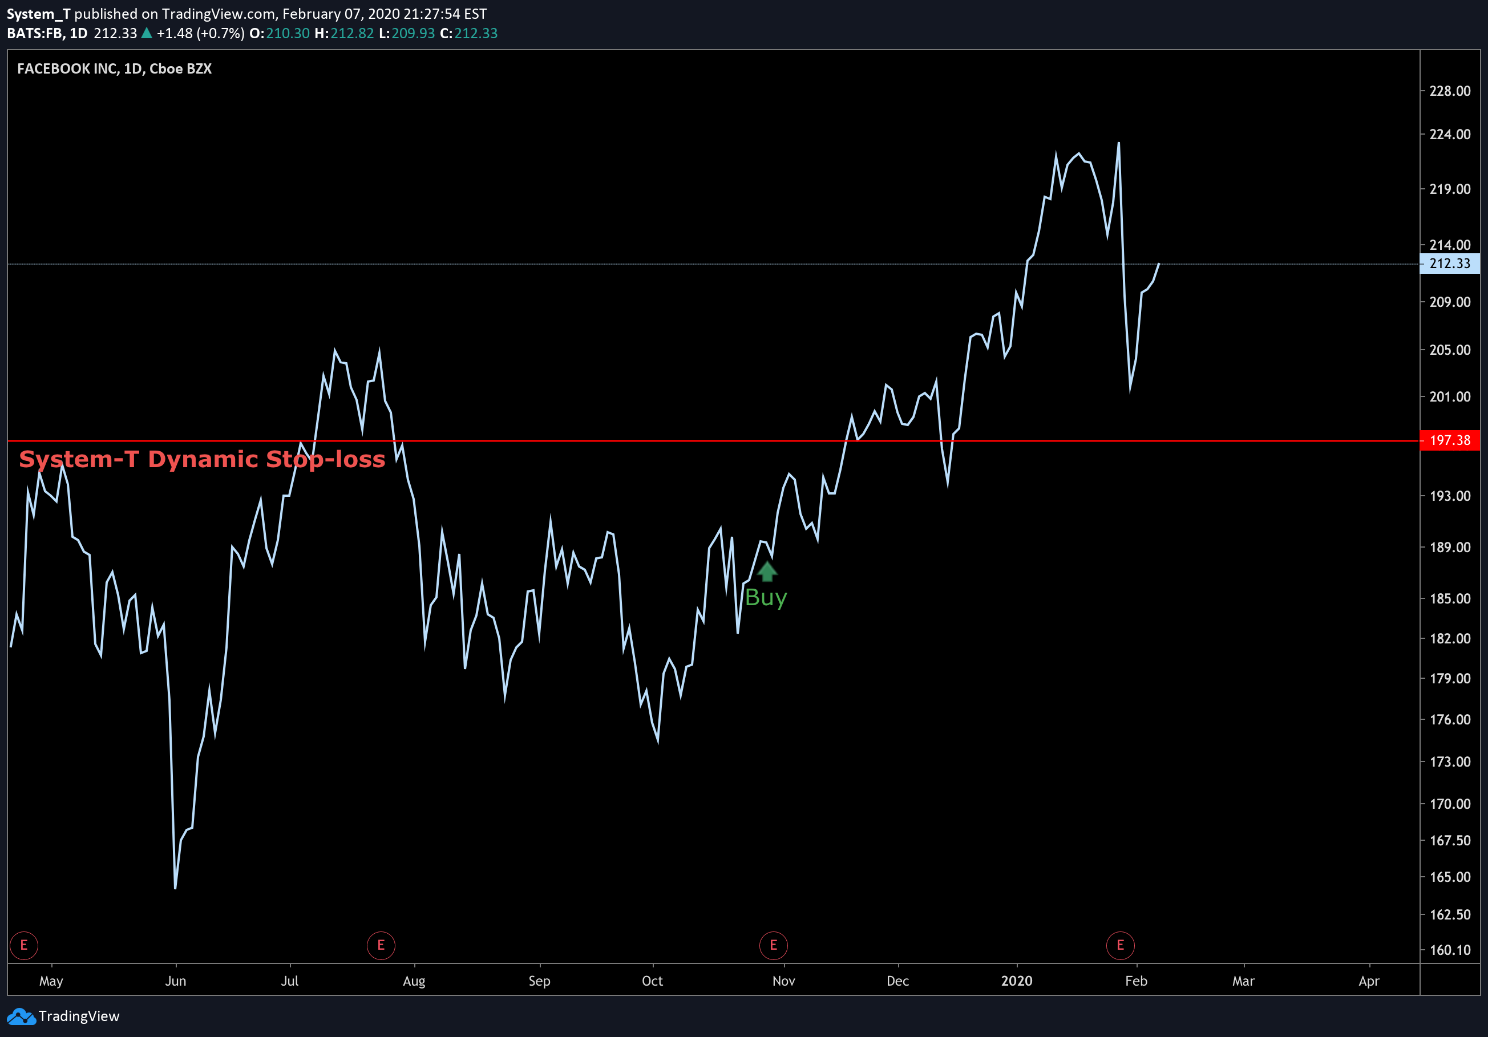This screenshot has height=1037, width=1488.
Task: Click the Oct label on time axis
Action: point(652,981)
